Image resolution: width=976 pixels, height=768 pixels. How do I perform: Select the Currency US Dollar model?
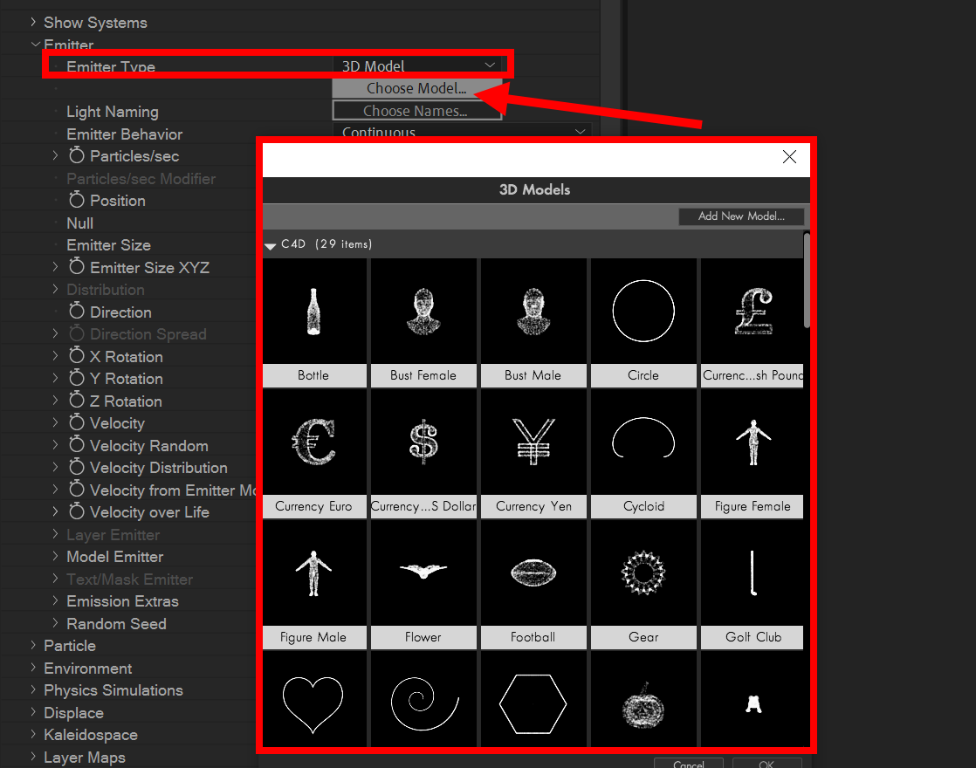point(424,442)
